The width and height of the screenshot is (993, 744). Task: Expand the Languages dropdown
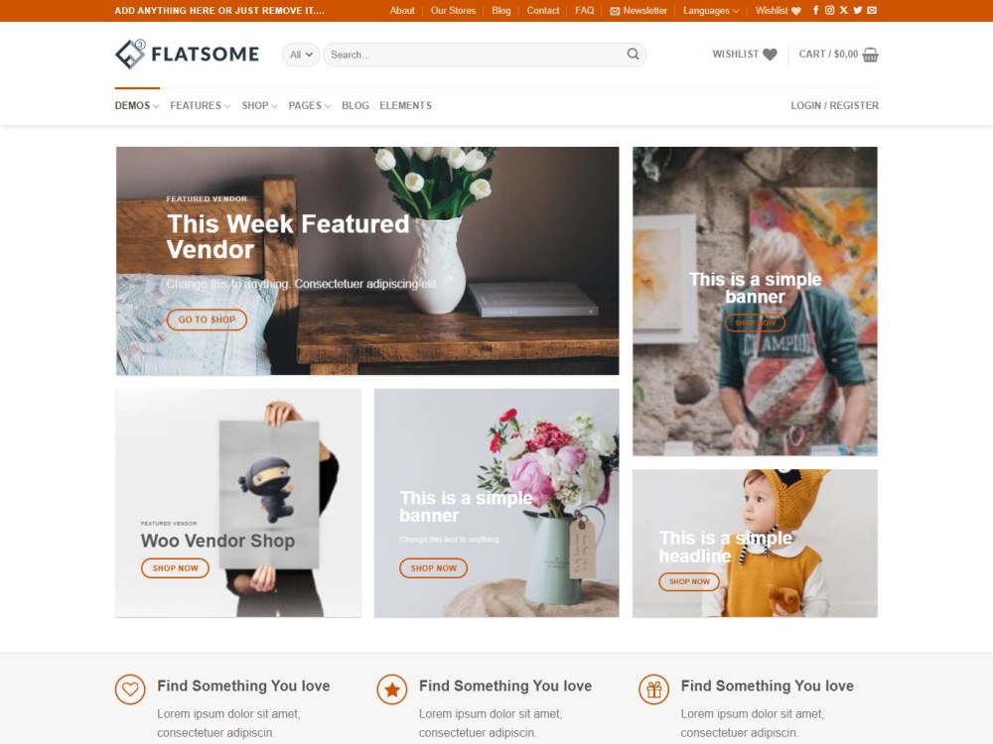pyautogui.click(x=711, y=10)
